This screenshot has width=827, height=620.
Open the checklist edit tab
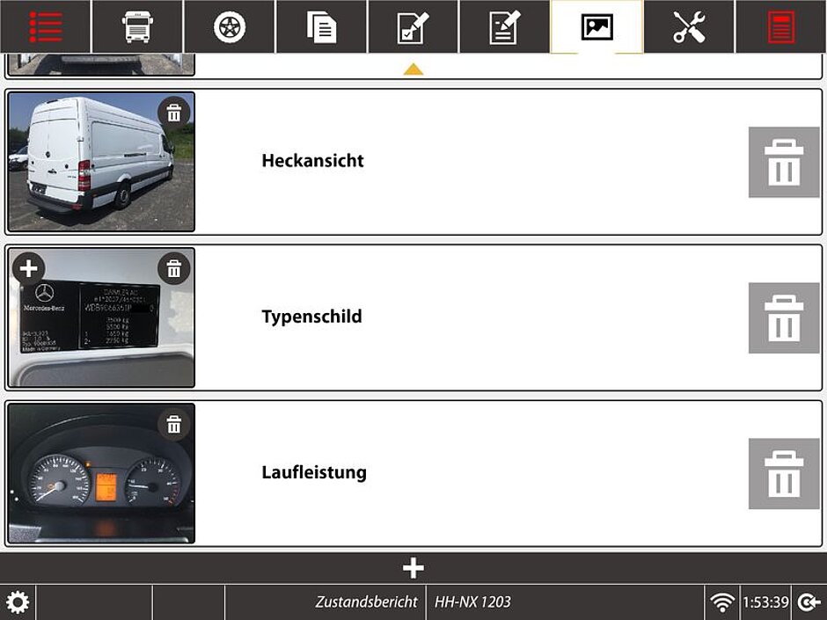pyautogui.click(x=413, y=26)
